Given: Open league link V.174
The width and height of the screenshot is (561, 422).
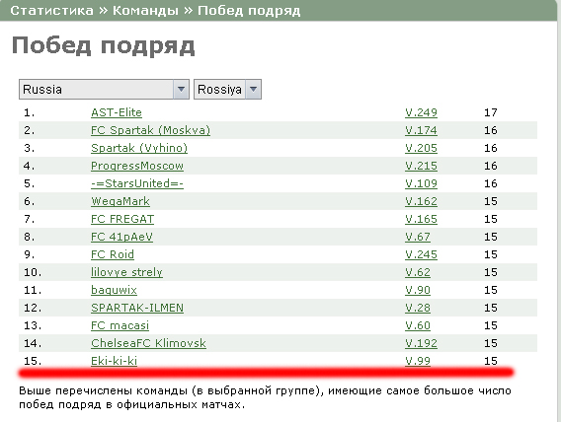Looking at the screenshot, I should tap(421, 130).
